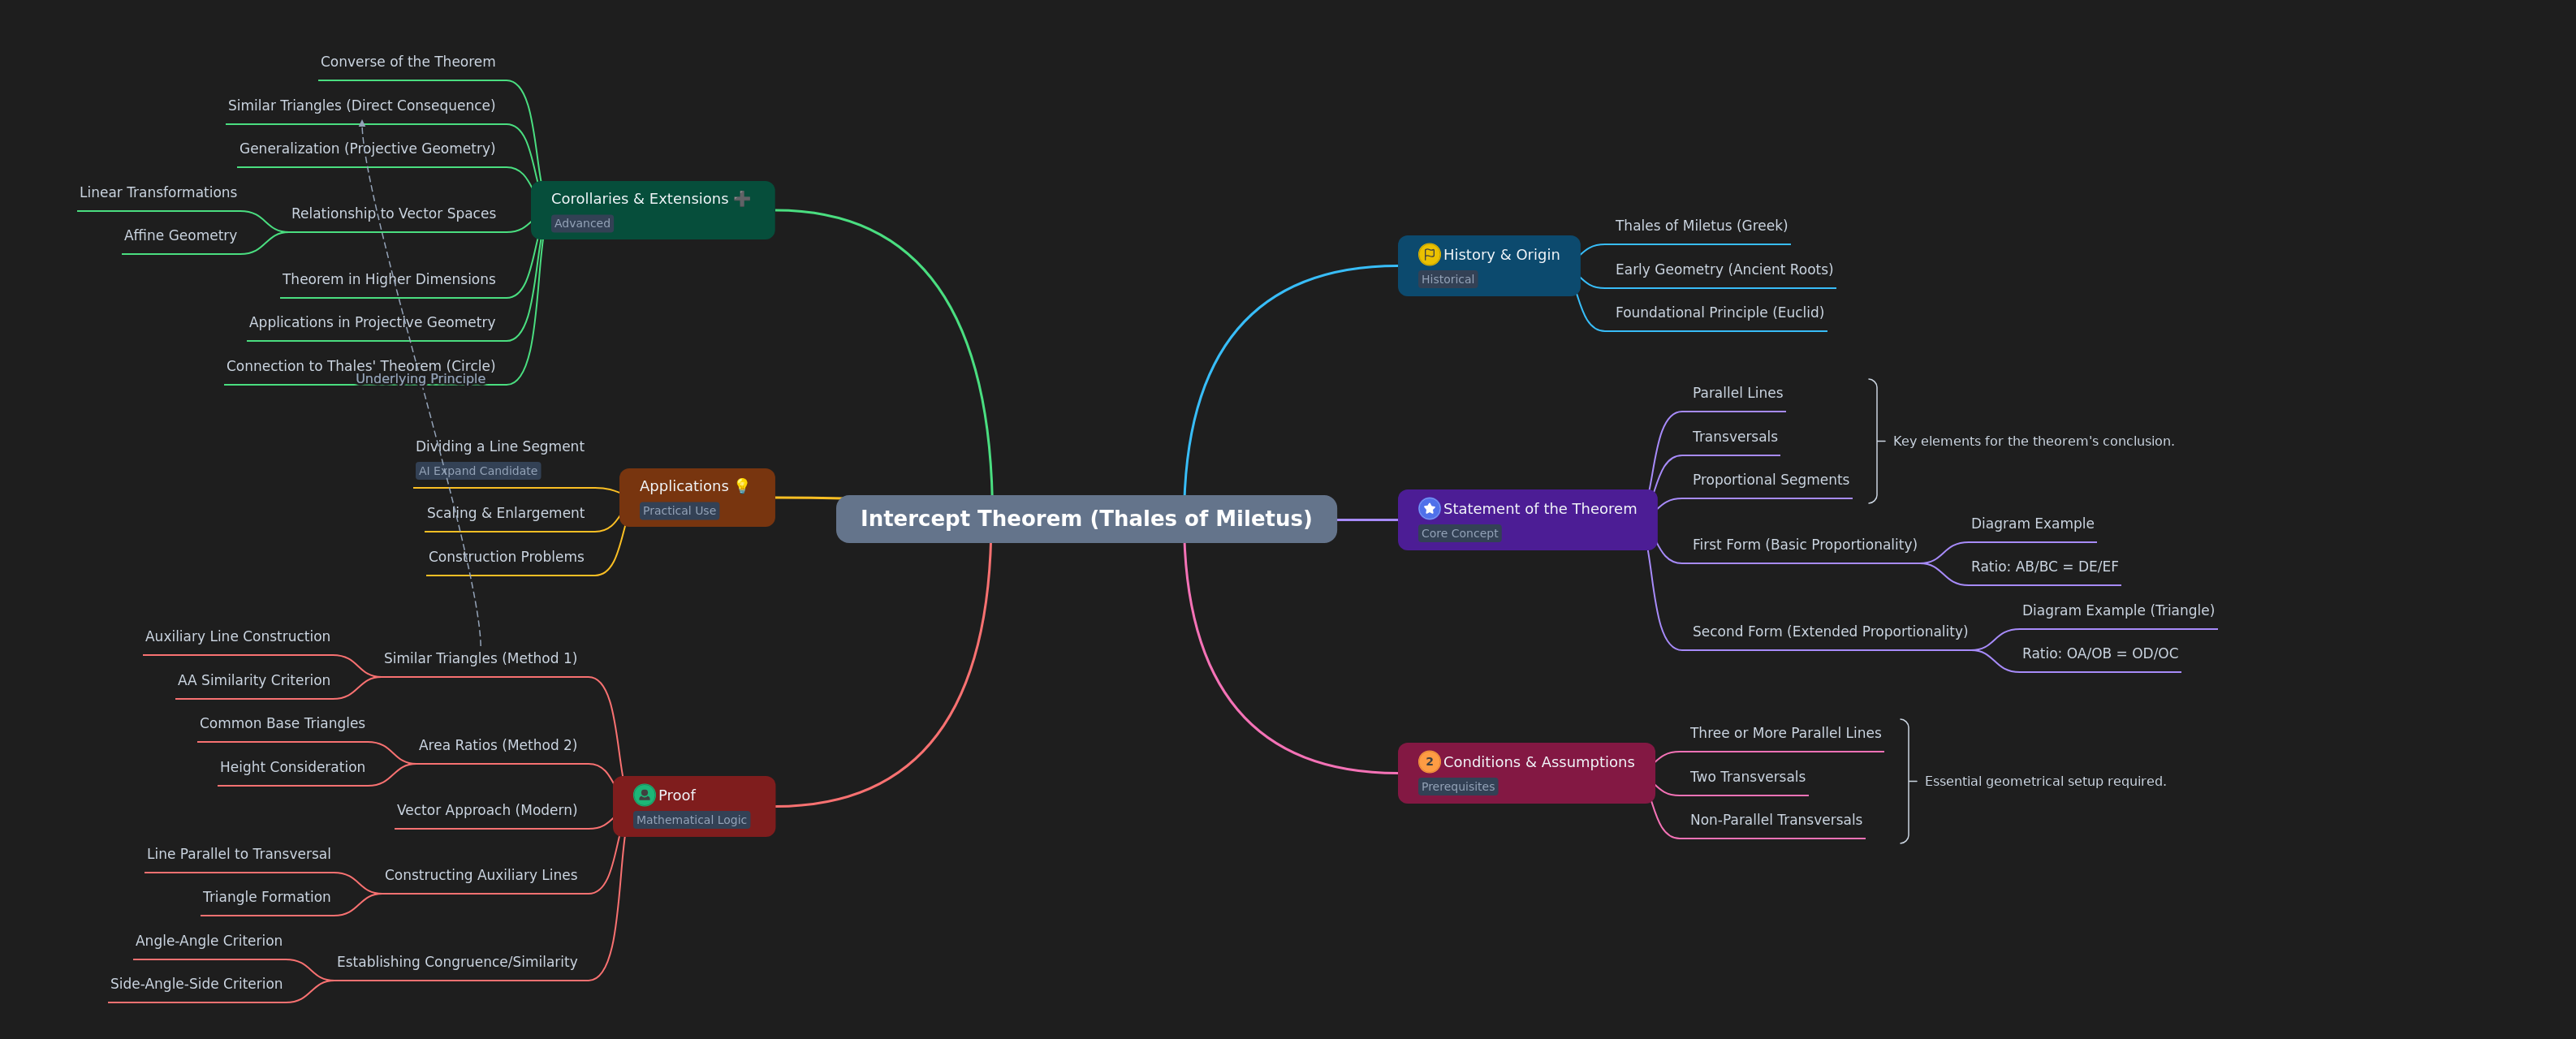Select Scaling & Enlargement
2576x1039 pixels.
(x=505, y=513)
